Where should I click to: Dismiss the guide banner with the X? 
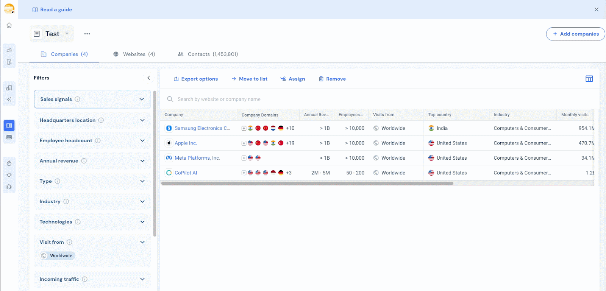597,9
